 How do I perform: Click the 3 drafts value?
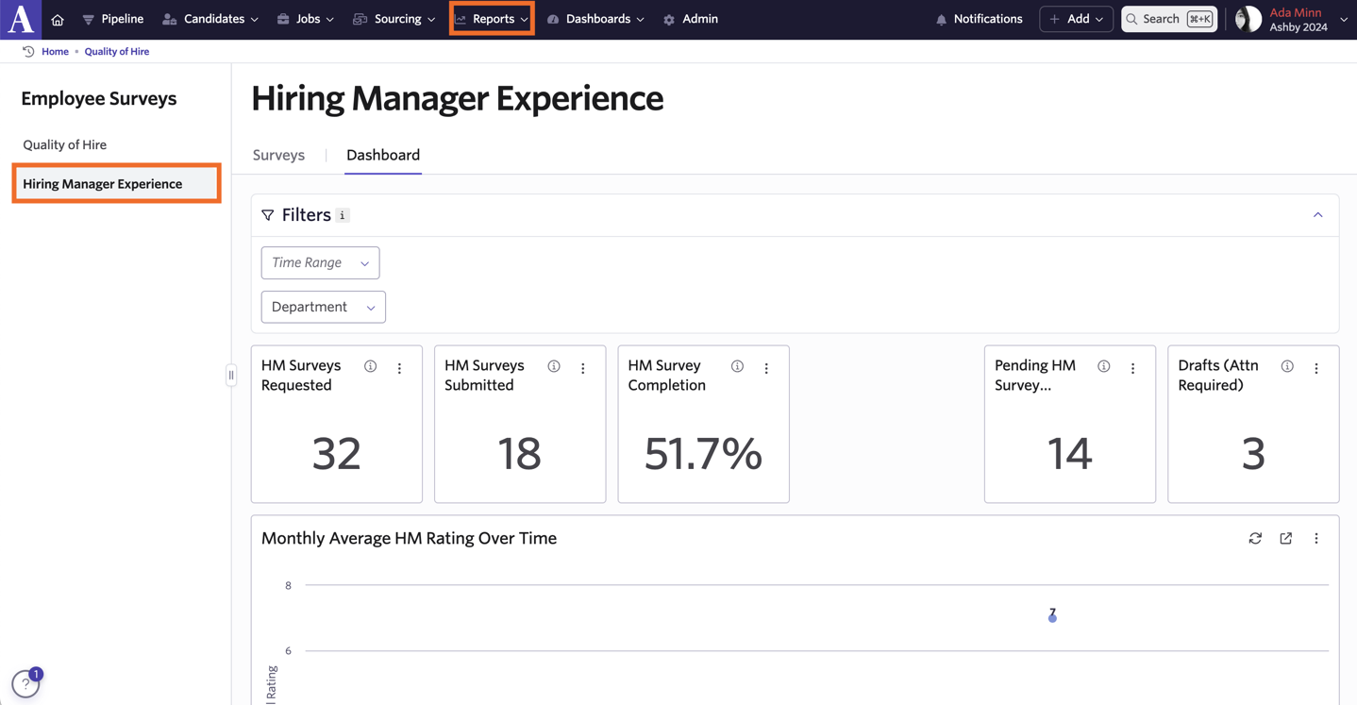coord(1253,454)
